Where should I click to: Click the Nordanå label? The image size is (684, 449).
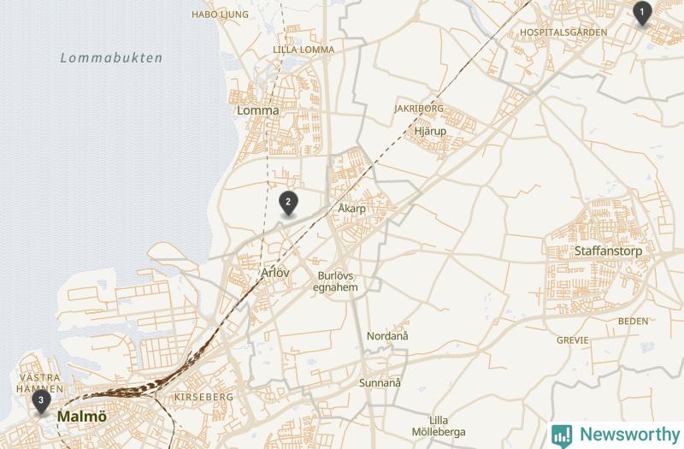pyautogui.click(x=387, y=336)
